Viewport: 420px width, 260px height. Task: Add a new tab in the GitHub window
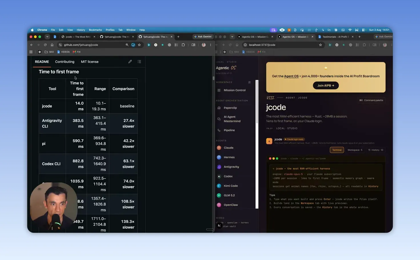pos(178,37)
